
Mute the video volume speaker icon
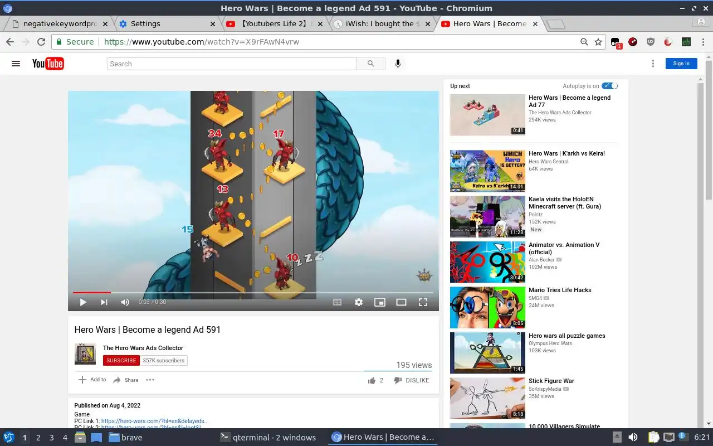click(125, 302)
